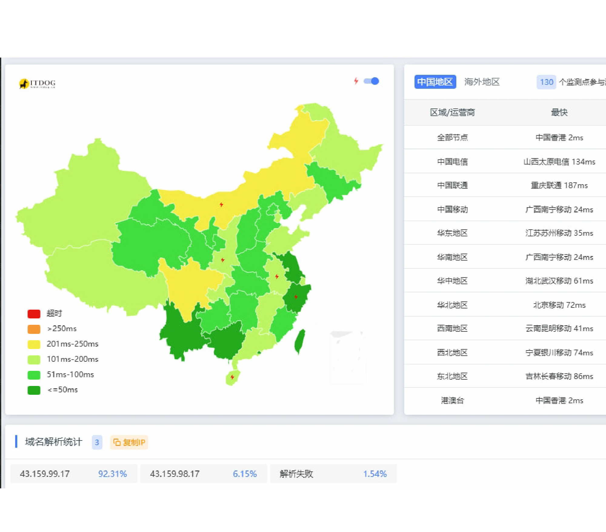The height and width of the screenshot is (532, 606).
Task: Click the dark green <=50ms legend swatch
Action: pos(34,390)
